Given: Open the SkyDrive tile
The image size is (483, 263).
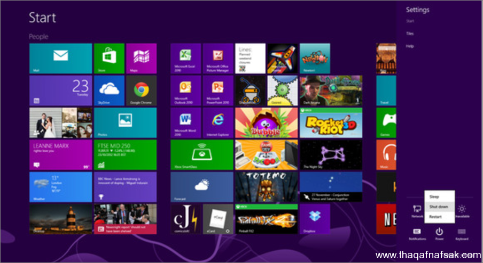Looking at the screenshot, I should pos(109,91).
